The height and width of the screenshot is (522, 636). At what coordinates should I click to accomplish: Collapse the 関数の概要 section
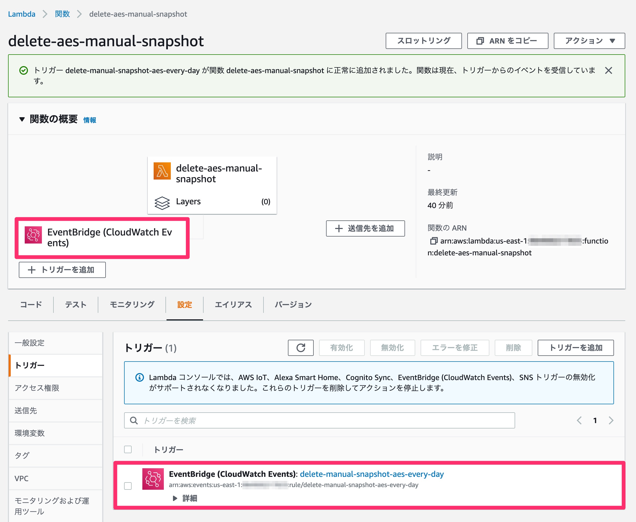22,119
